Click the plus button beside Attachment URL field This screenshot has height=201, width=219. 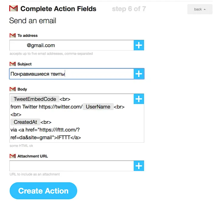click(139, 166)
